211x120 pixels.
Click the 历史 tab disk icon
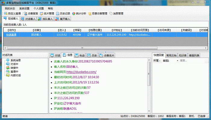(89, 55)
